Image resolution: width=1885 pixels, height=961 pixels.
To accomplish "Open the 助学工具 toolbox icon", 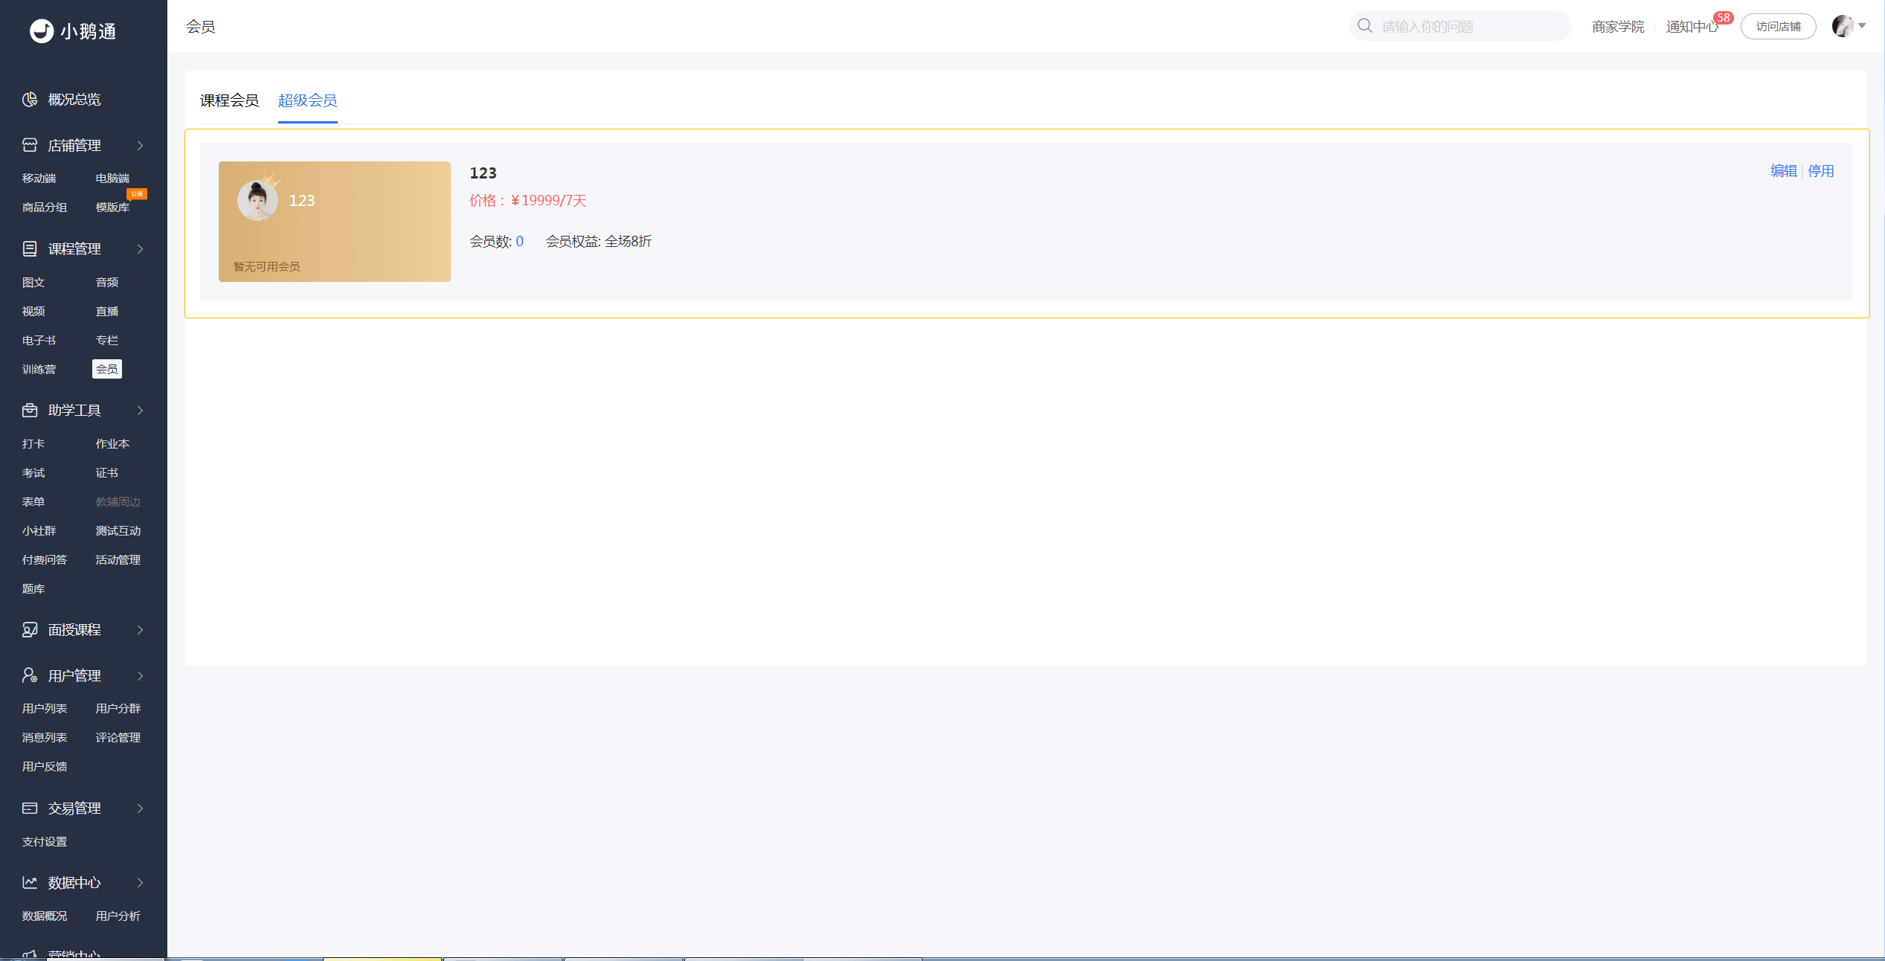I will coord(30,410).
